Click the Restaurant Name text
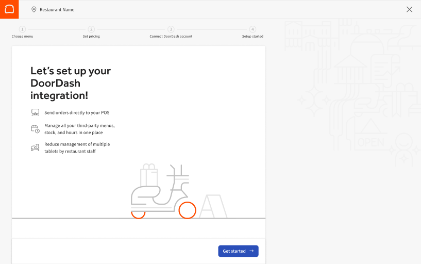This screenshot has height=264, width=421. tap(57, 9)
